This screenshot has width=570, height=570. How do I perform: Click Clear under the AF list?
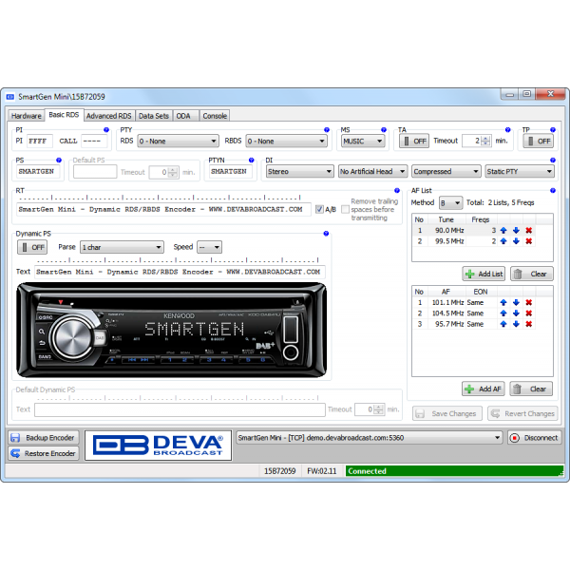(531, 389)
